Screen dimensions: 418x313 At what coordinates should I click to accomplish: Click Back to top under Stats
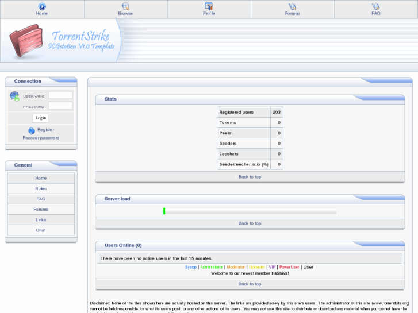[x=250, y=177]
